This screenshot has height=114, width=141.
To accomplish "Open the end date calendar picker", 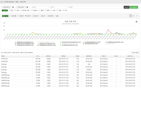I will [27, 7].
